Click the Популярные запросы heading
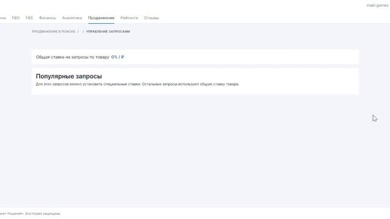This screenshot has width=390, height=219. click(x=69, y=76)
